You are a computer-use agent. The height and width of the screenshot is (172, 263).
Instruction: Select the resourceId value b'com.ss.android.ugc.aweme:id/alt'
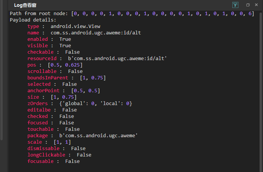(117, 59)
